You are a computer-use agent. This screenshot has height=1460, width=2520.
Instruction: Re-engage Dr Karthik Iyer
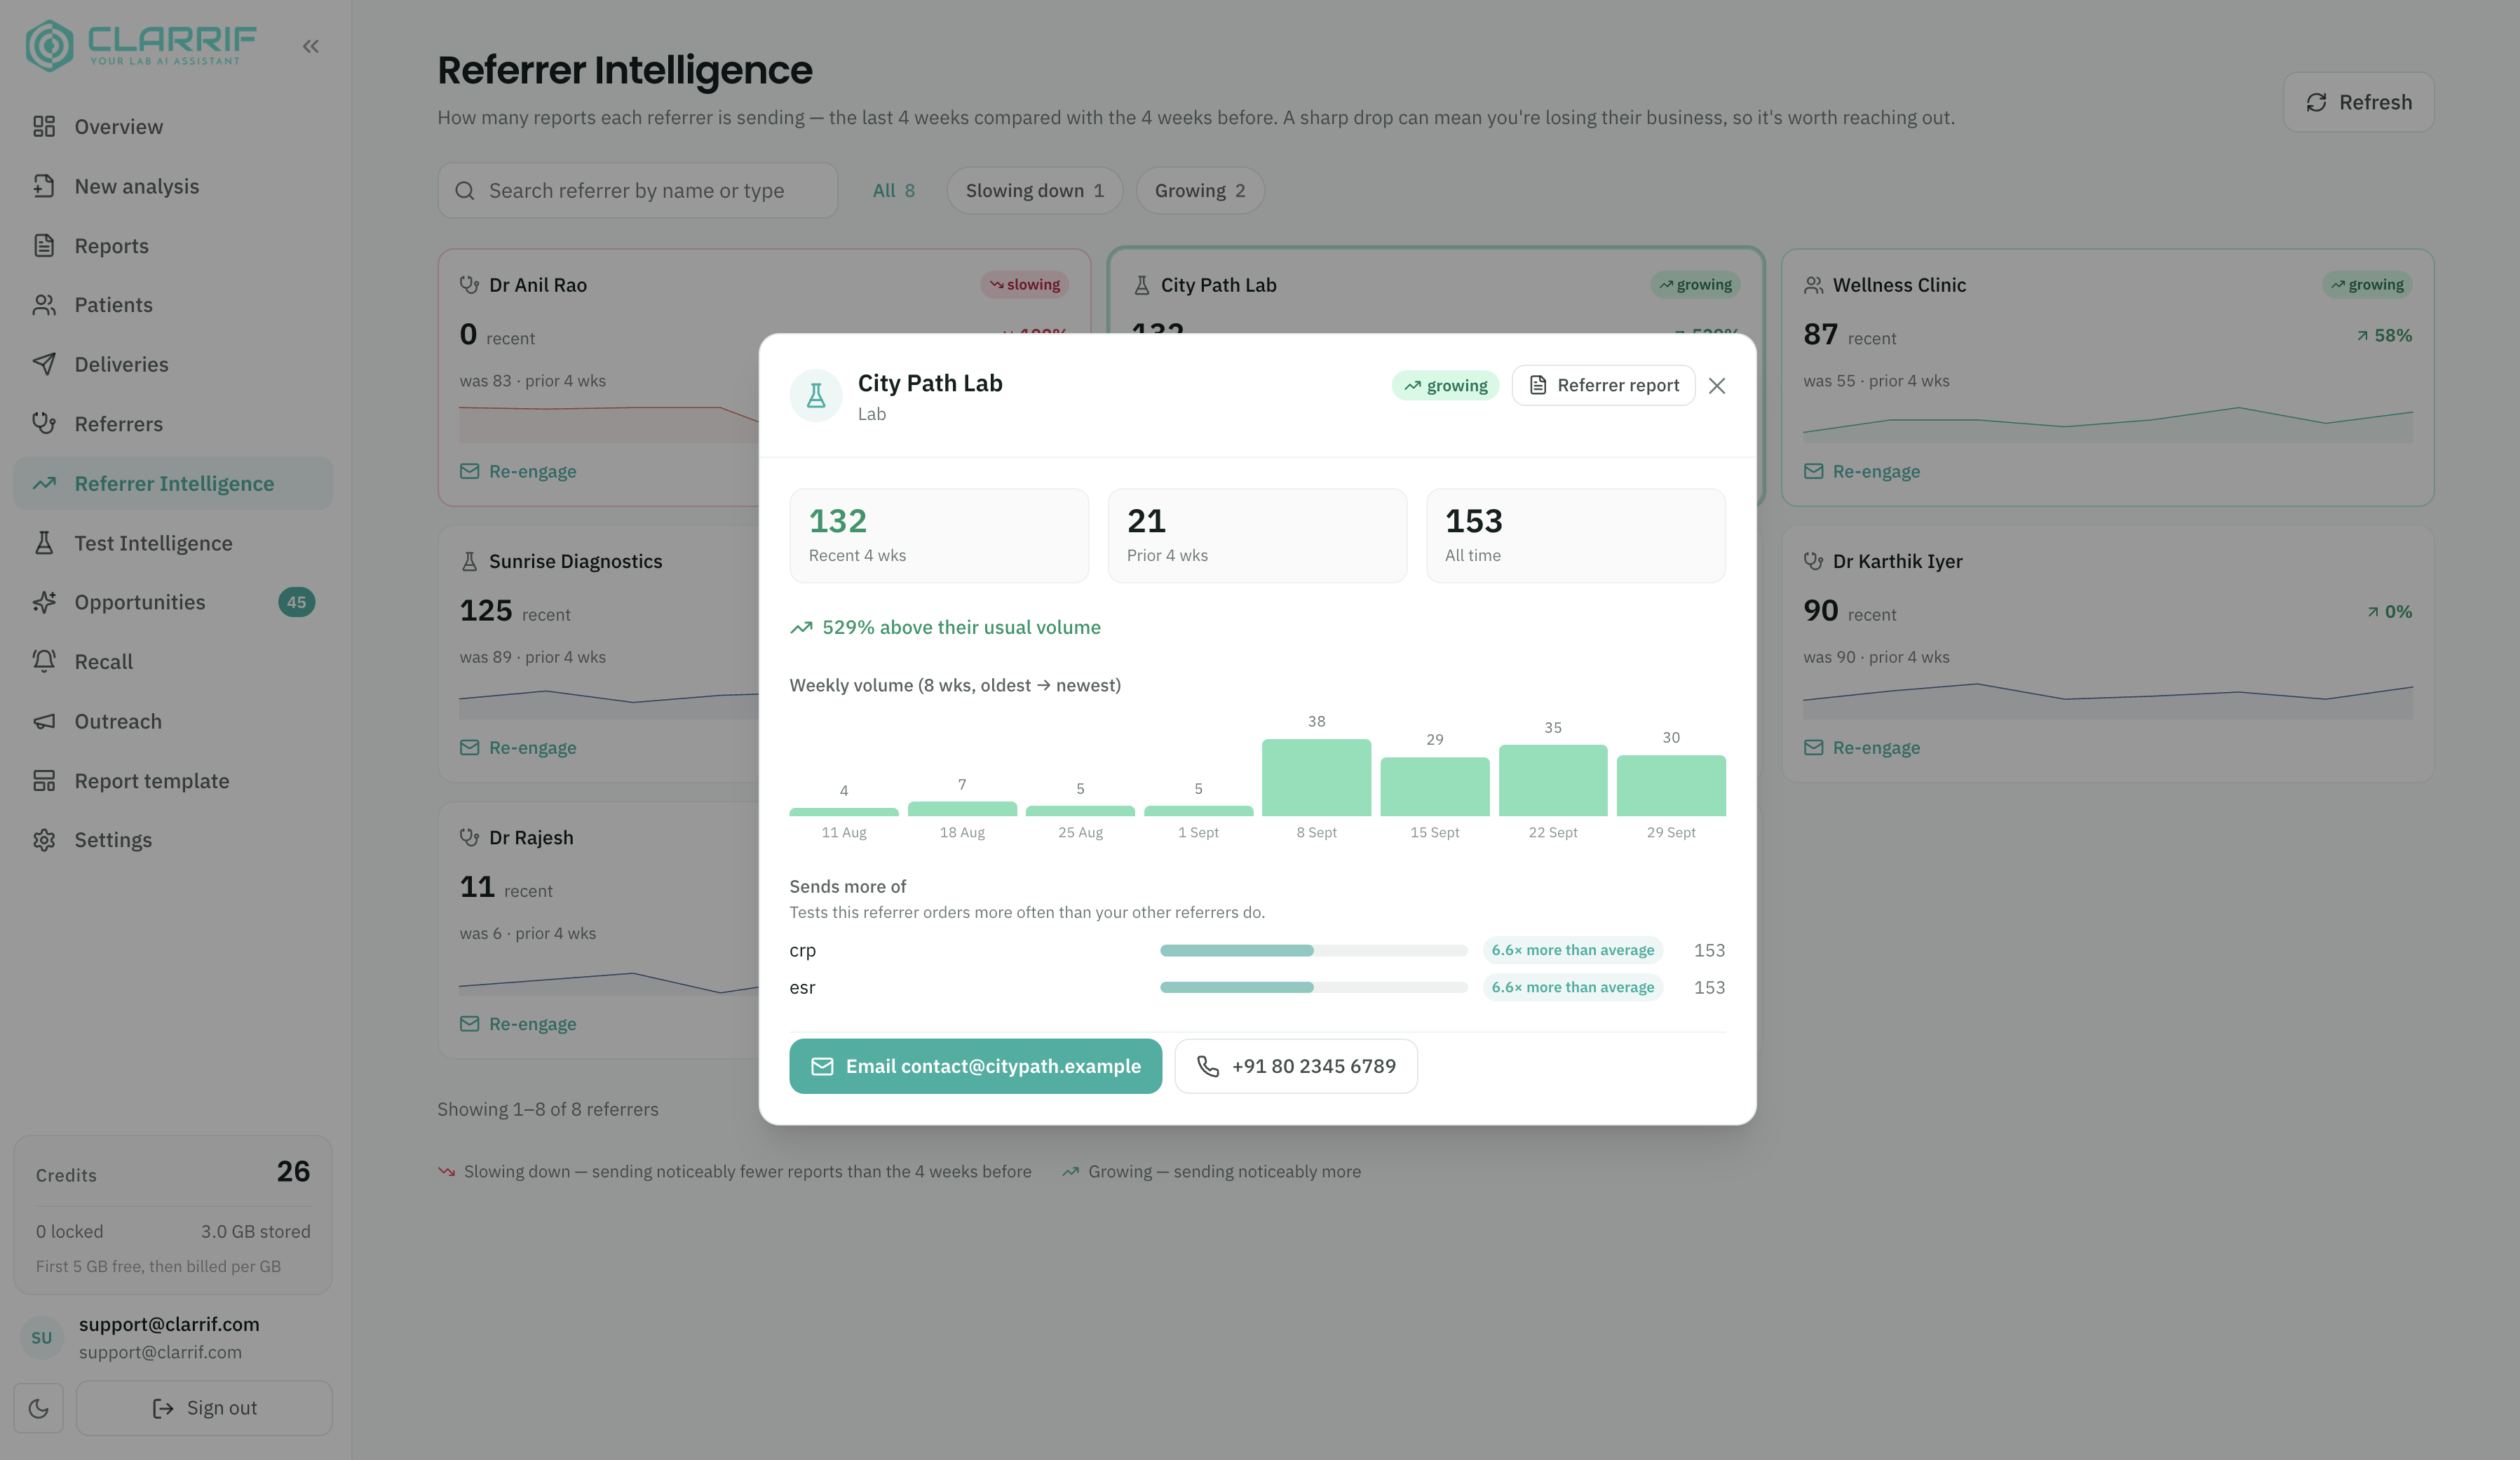tap(1862, 748)
